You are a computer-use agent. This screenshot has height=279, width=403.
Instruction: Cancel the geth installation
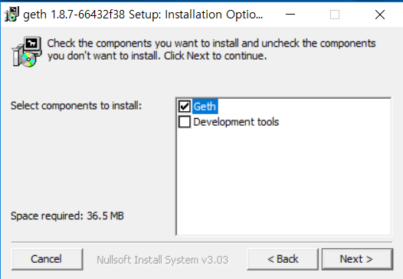47,259
